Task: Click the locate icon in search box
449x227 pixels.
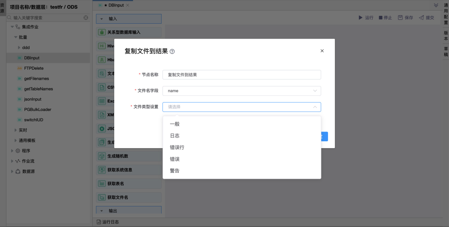Action: (86, 17)
